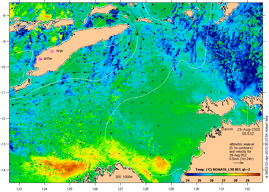Click the 'Argo' label

(60, 51)
